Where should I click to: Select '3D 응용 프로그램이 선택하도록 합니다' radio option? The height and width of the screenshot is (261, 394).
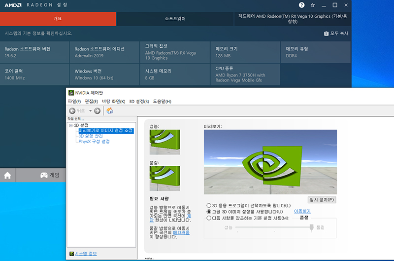coord(209,205)
